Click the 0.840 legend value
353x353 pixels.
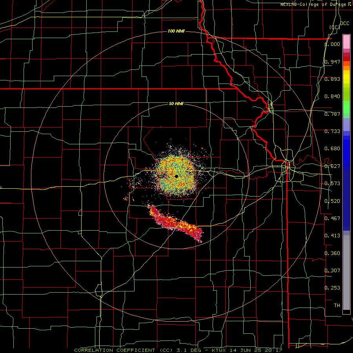(332, 96)
